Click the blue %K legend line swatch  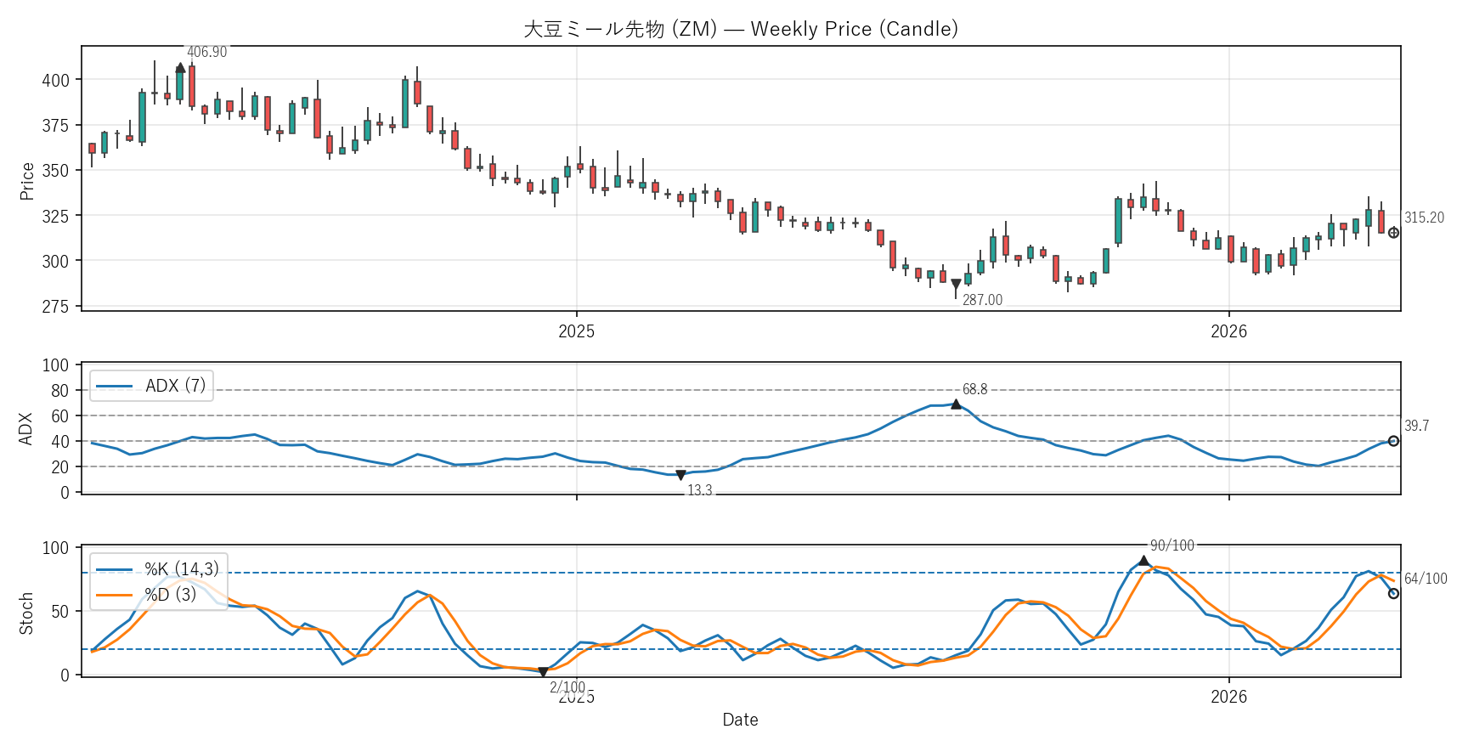point(115,569)
